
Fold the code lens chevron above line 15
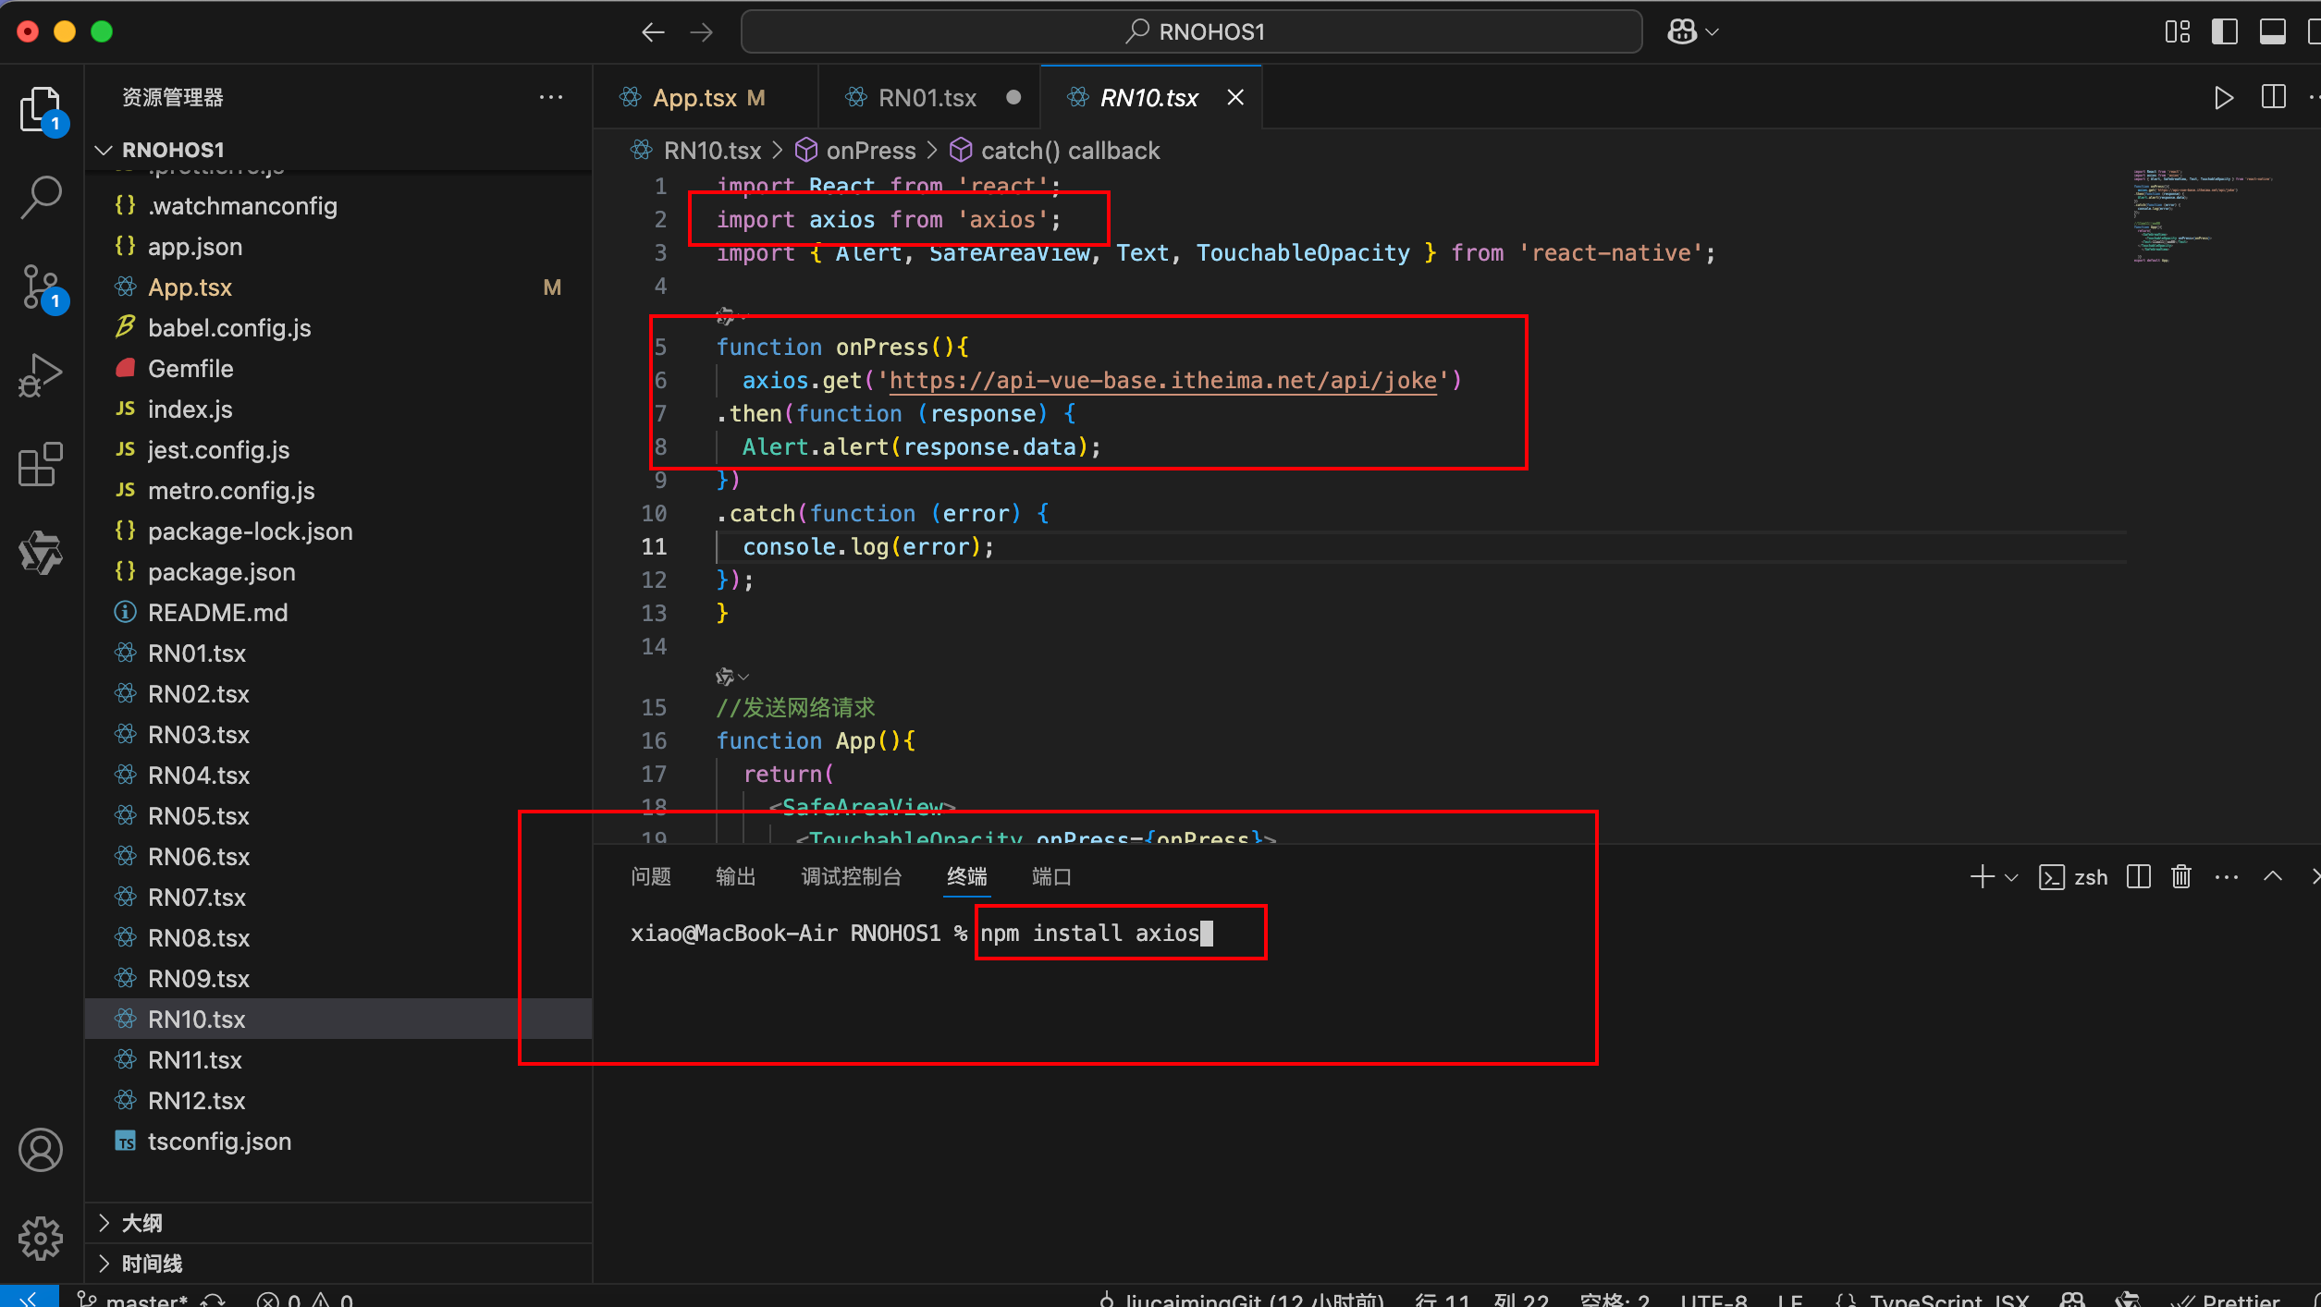[743, 678]
